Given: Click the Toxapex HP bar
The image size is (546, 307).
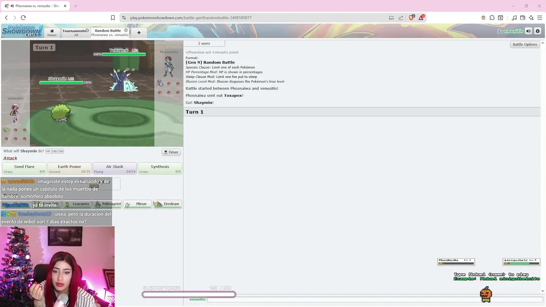Looking at the screenshot, I should click(x=124, y=54).
